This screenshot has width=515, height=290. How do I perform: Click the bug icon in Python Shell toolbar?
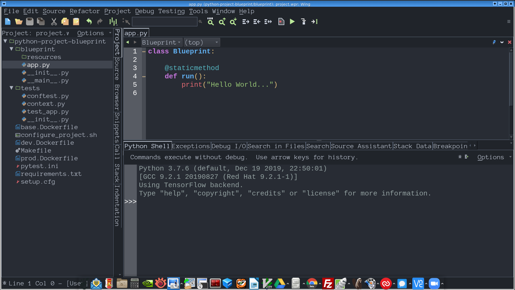[460, 157]
